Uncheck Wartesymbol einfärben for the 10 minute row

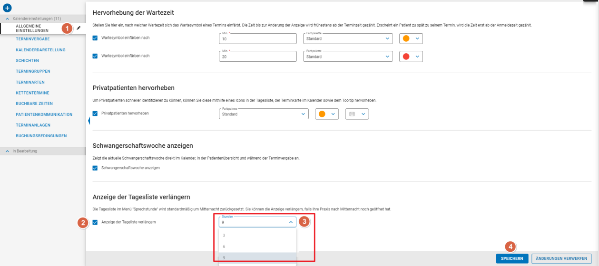click(95, 38)
